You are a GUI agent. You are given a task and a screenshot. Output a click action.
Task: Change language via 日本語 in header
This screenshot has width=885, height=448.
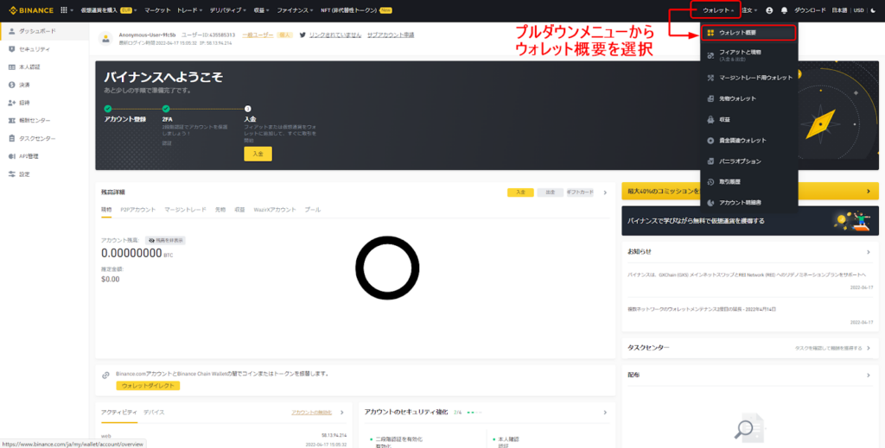point(839,10)
